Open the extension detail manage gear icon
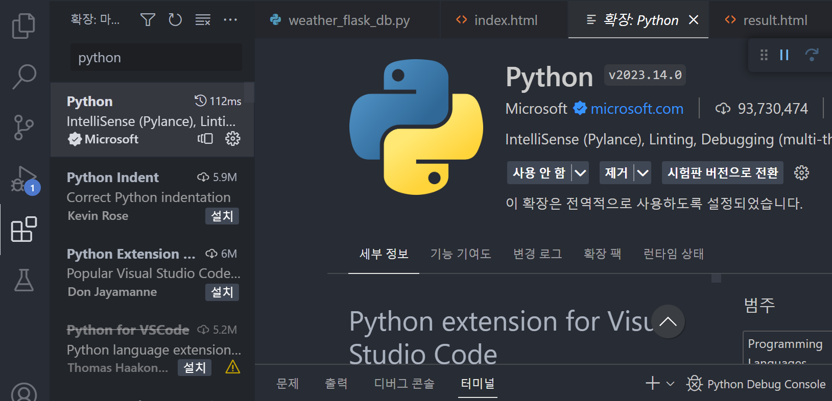Screen dimensions: 832x401 pos(801,173)
